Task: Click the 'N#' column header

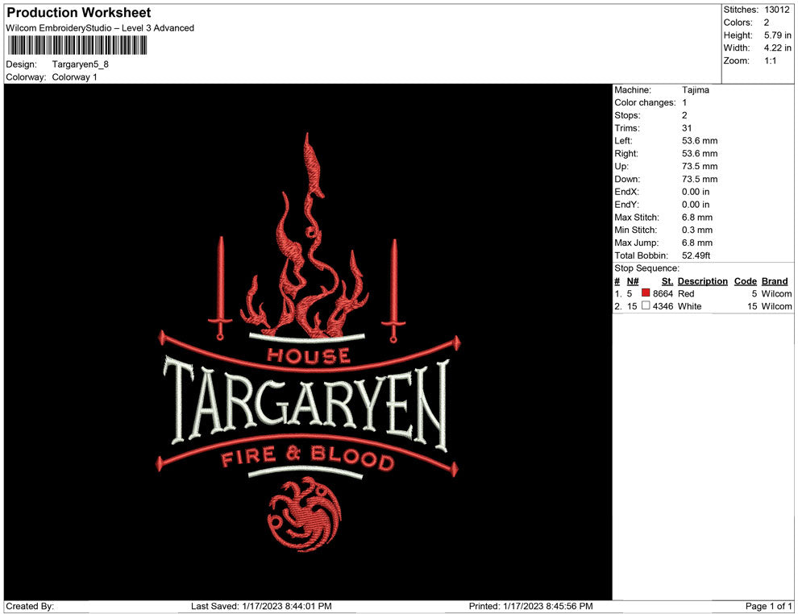Action: pos(633,281)
